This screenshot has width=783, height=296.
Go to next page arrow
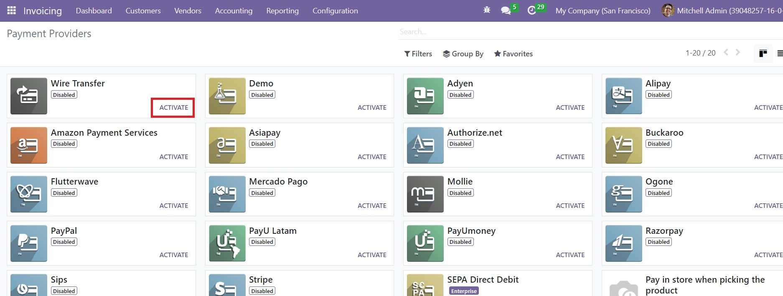click(x=738, y=53)
